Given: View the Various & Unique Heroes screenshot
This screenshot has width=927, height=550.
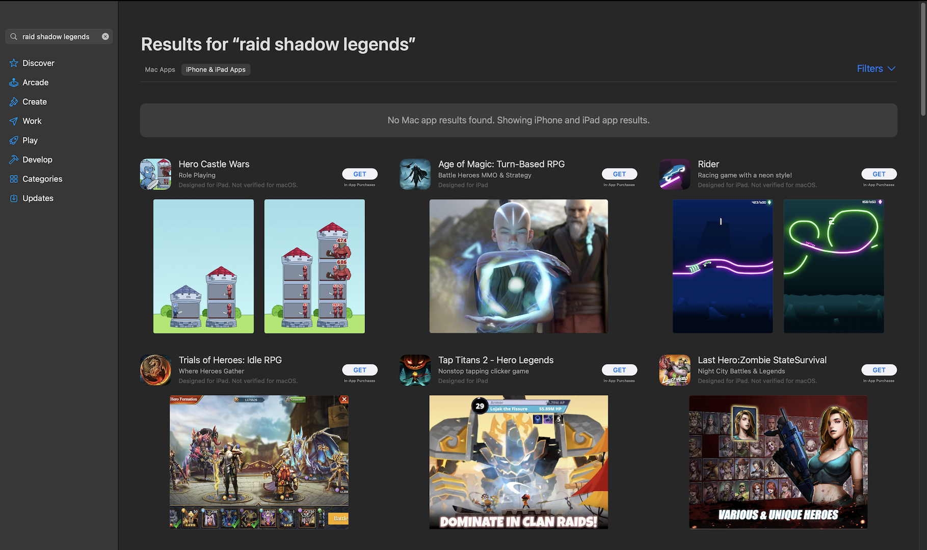Looking at the screenshot, I should [778, 462].
